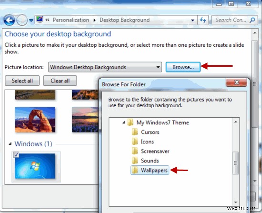Click the Screensaver folder icon
This screenshot has width=262, height=213.
(135, 151)
